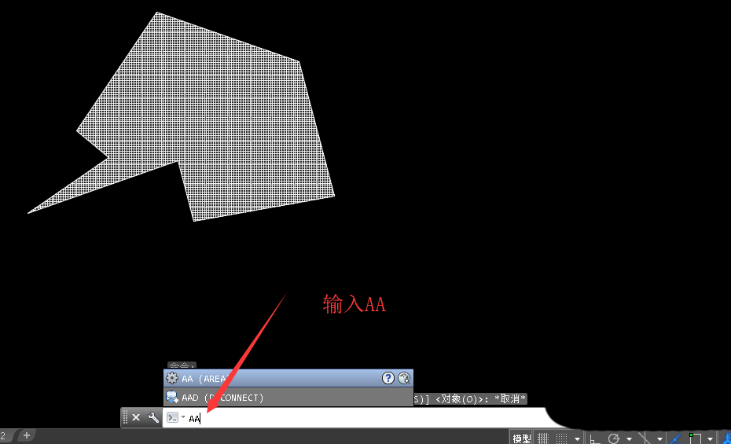Screen dimensions: 731x444
Task: Select the AAD (DBCONNECT) command suggestion
Action: click(288, 398)
